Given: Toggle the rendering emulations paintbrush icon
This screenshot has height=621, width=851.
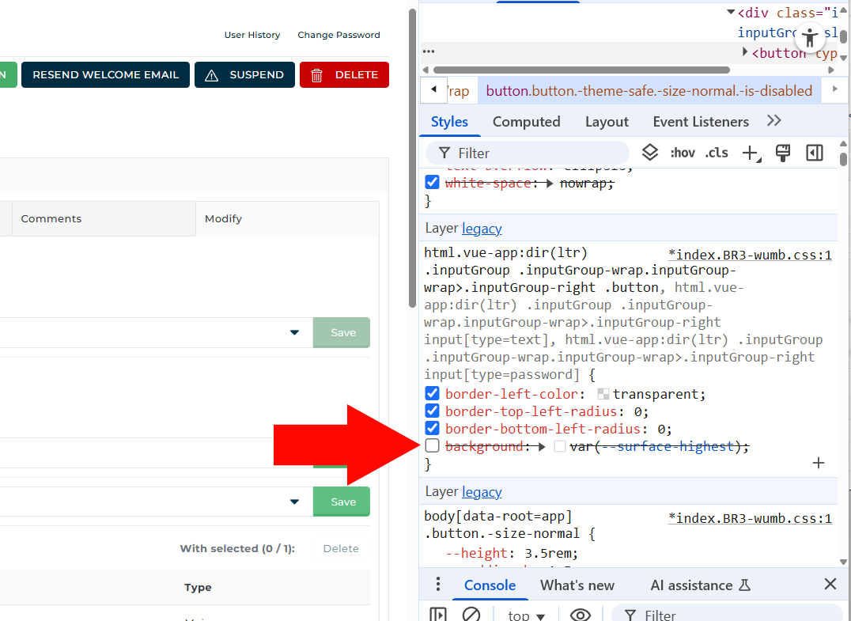Looking at the screenshot, I should click(x=783, y=153).
